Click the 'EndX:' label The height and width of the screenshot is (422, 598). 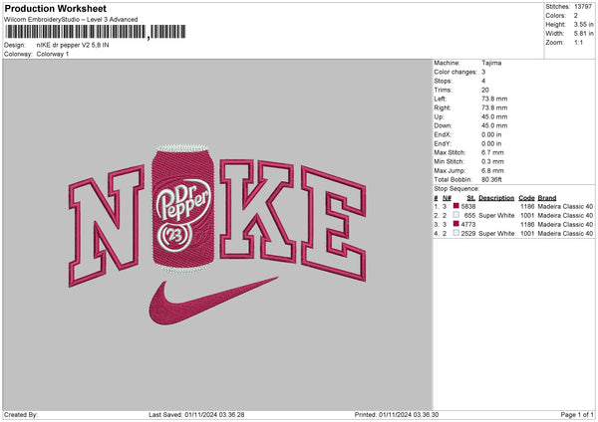click(x=443, y=134)
